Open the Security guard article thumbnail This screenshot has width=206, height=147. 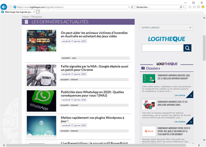(42, 75)
